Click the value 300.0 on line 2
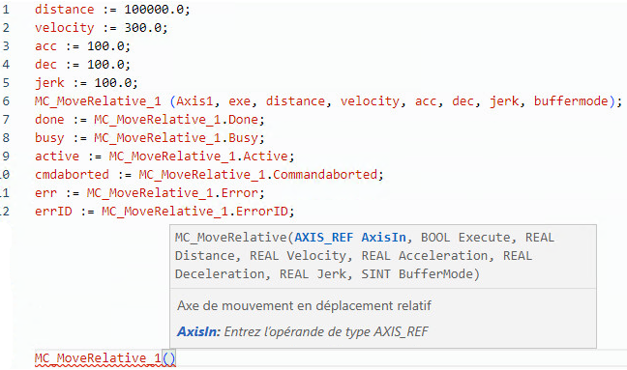The image size is (627, 370). click(x=143, y=28)
